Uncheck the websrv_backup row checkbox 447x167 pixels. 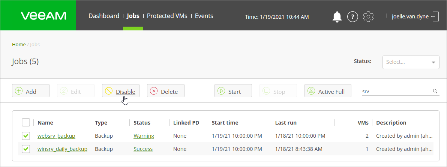coord(26,136)
